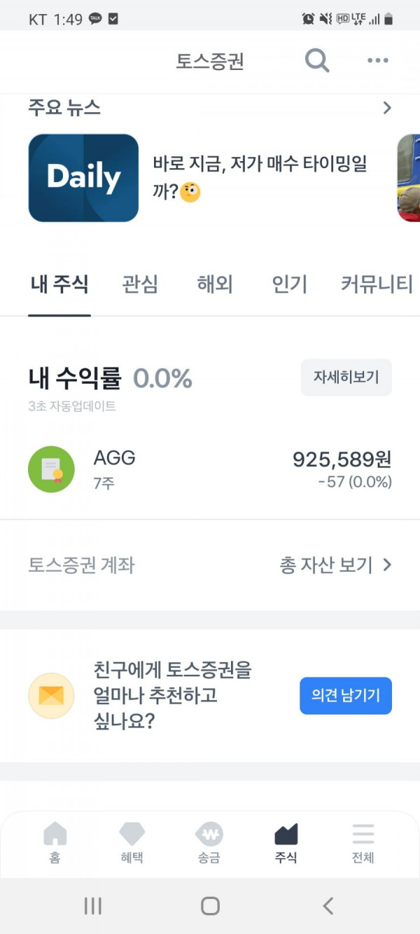The width and height of the screenshot is (420, 934).
Task: Open 혜택 benefits diamond icon
Action: 132,834
